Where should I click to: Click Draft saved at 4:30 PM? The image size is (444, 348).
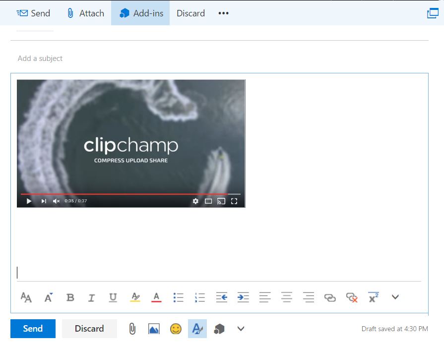point(395,329)
